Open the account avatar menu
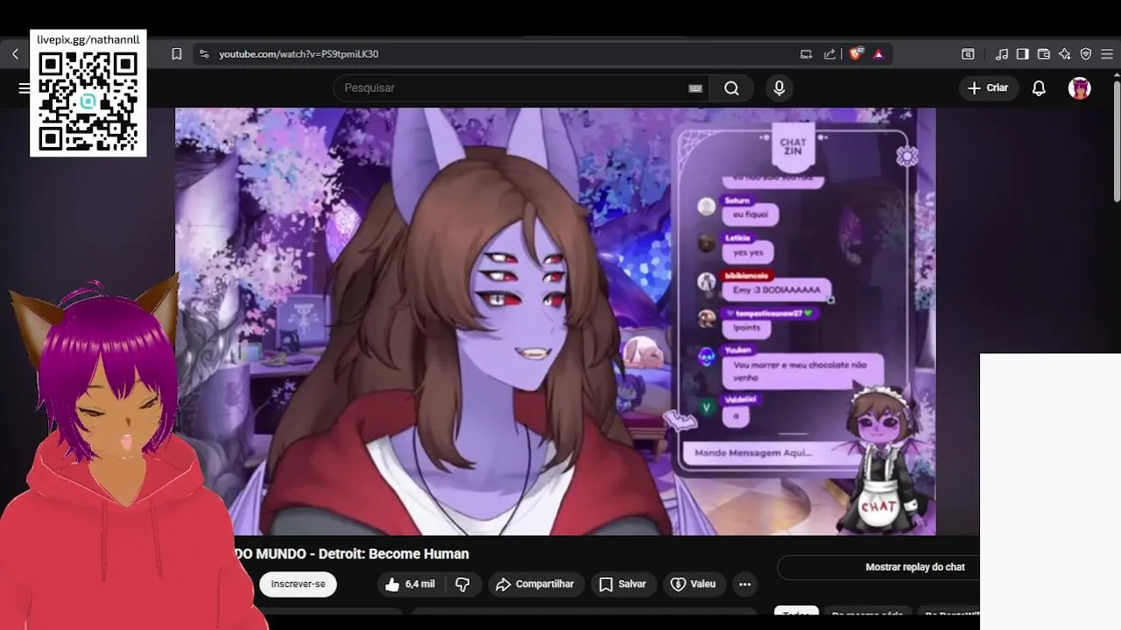1121x630 pixels. coord(1079,87)
